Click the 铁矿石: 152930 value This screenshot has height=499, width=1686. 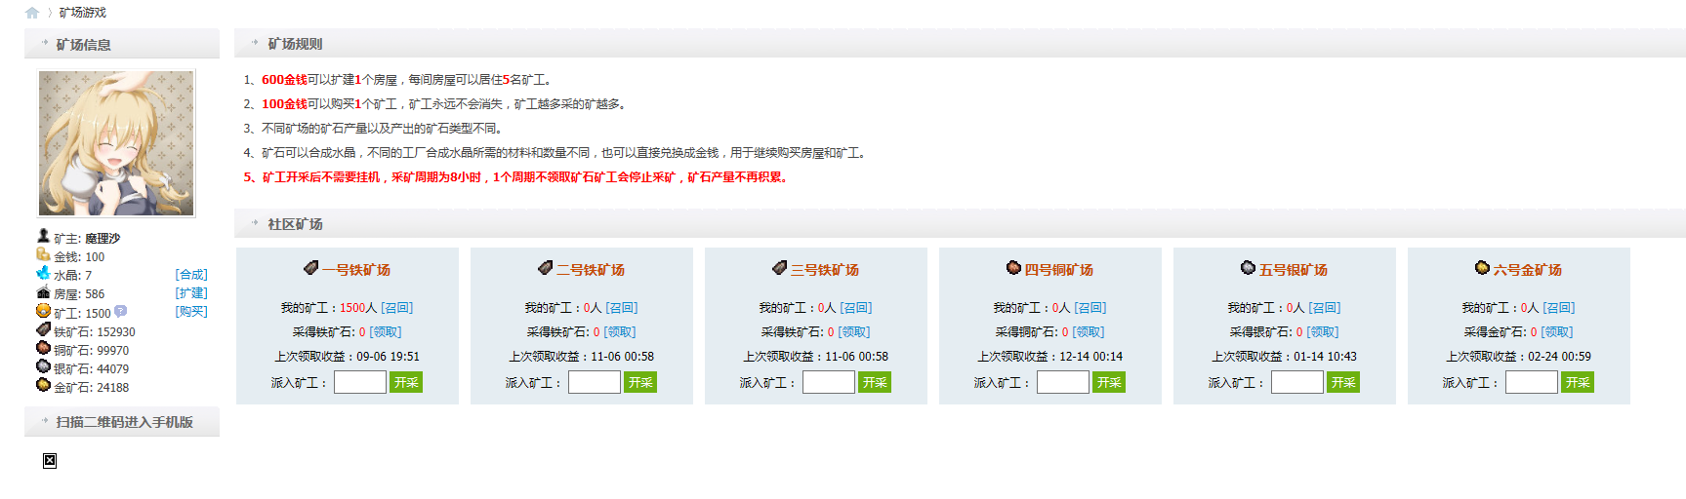coord(95,332)
